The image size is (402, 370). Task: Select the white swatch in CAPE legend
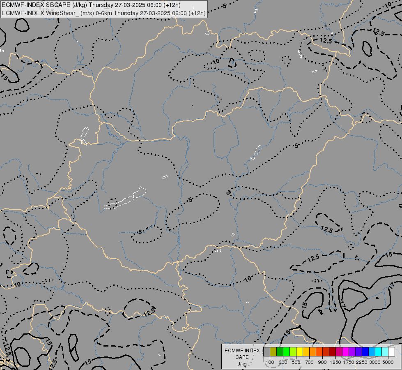391,351
